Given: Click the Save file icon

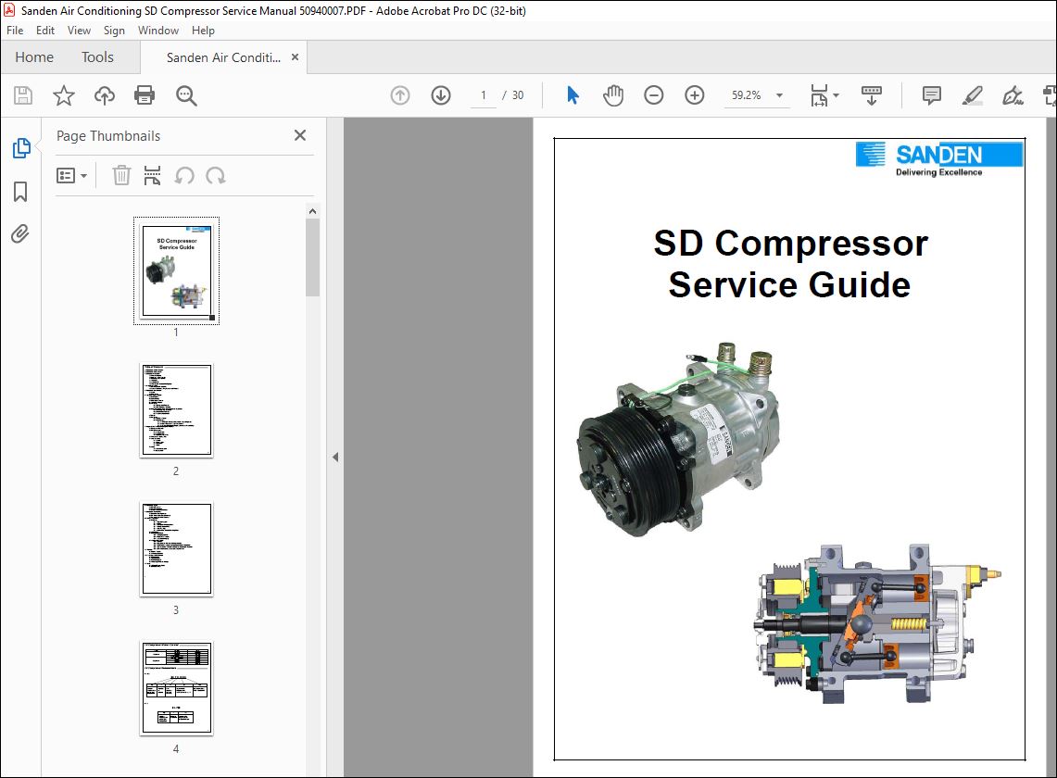Looking at the screenshot, I should pyautogui.click(x=23, y=95).
